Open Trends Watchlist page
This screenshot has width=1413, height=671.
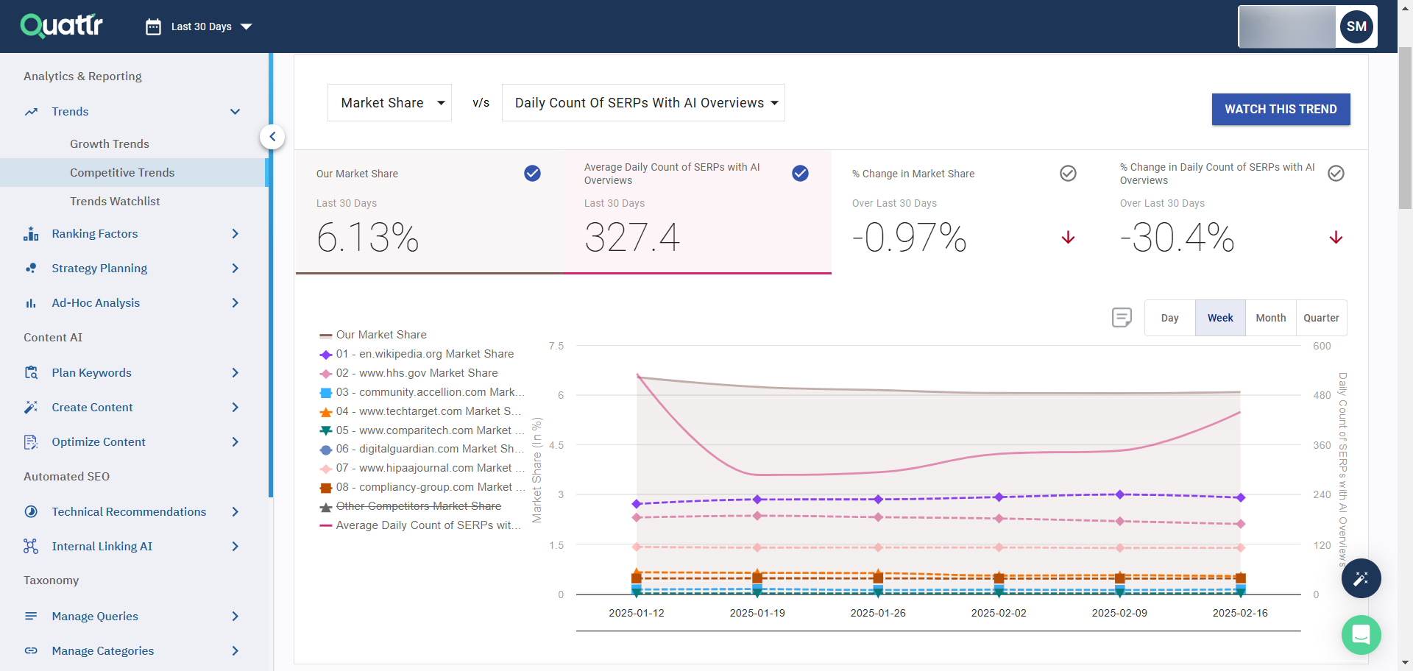coord(115,202)
